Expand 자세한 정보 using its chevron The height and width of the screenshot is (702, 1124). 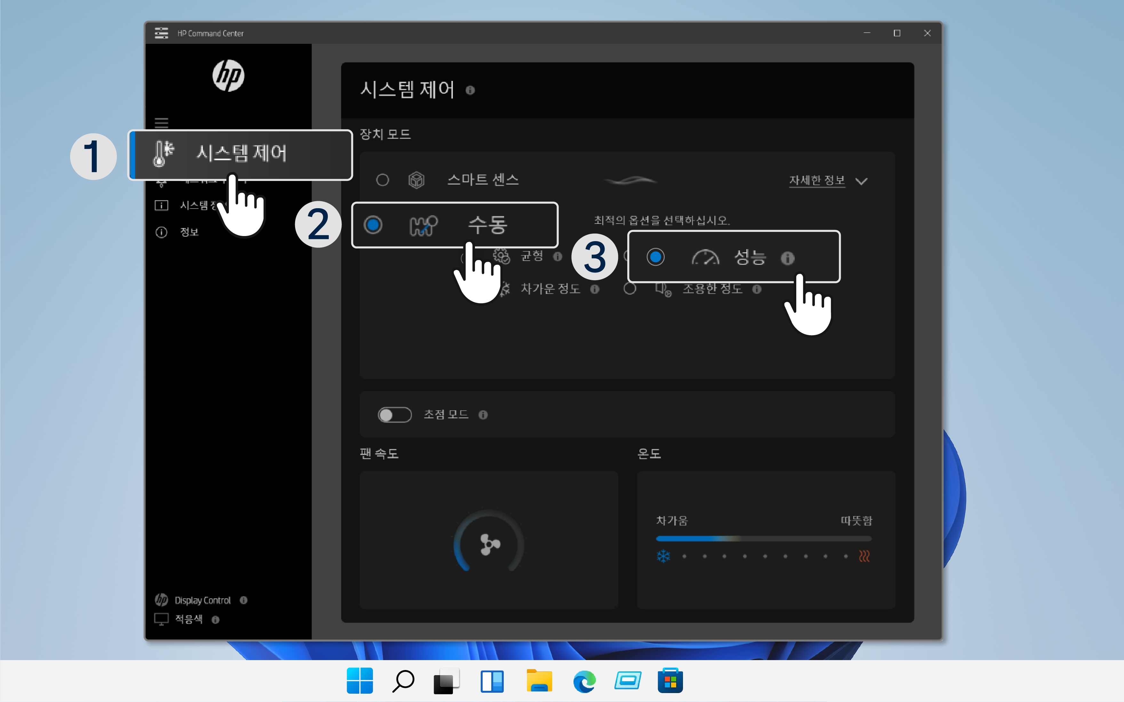[x=862, y=182]
